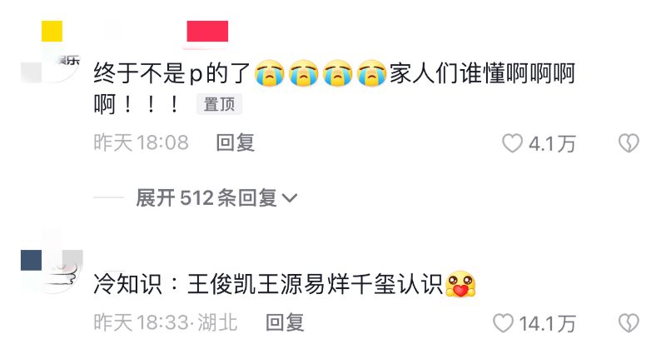
Task: Like the pinned comment with heart icon
Action: [512, 143]
